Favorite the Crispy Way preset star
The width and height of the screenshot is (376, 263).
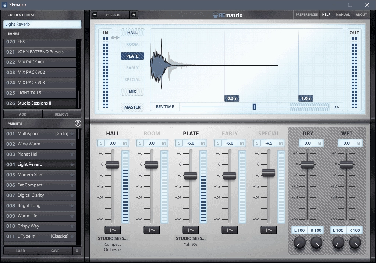click(72, 226)
